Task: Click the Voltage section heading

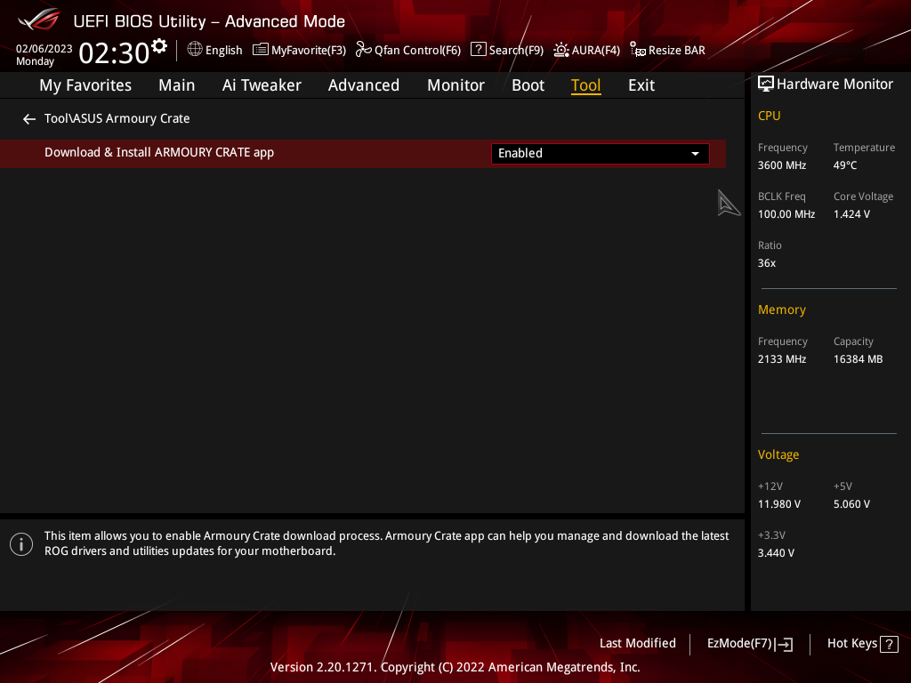Action: (x=778, y=454)
